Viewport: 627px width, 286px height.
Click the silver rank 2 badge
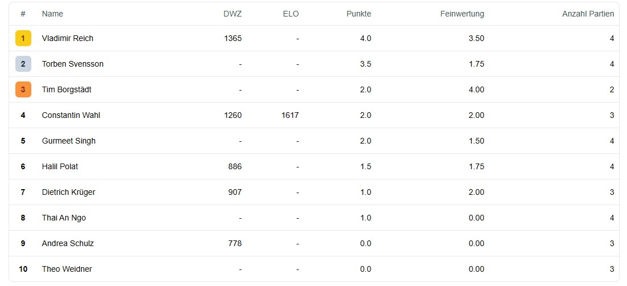tap(23, 64)
